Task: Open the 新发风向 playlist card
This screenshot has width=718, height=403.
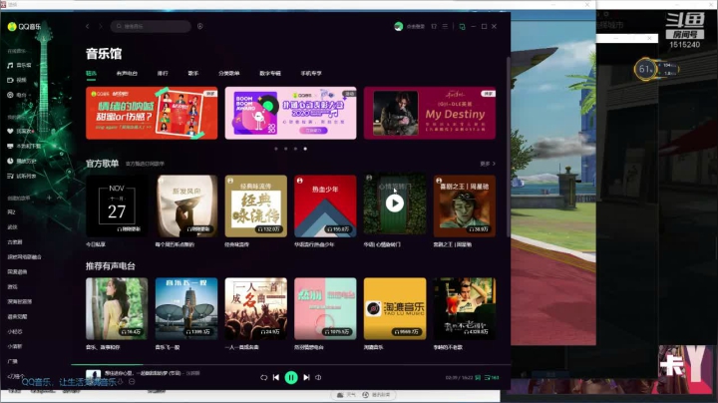Action: pyautogui.click(x=186, y=206)
